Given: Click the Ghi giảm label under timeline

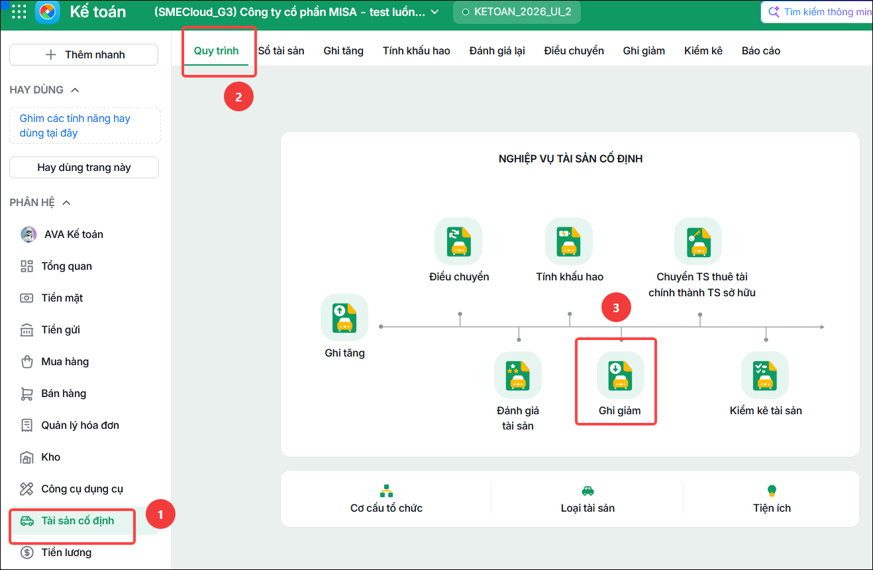Looking at the screenshot, I should point(620,411).
